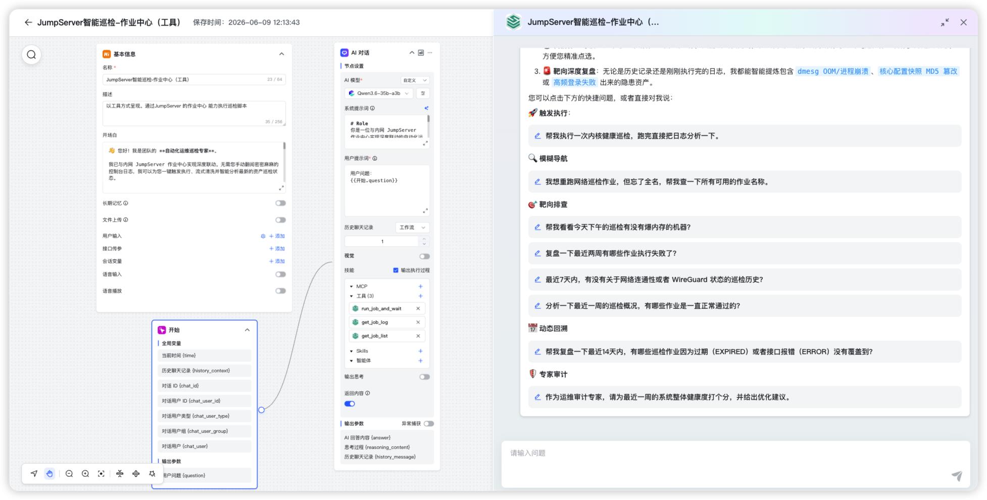The height and width of the screenshot is (500, 987).
Task: Add a 智能体 with the plus icon
Action: pos(420,360)
